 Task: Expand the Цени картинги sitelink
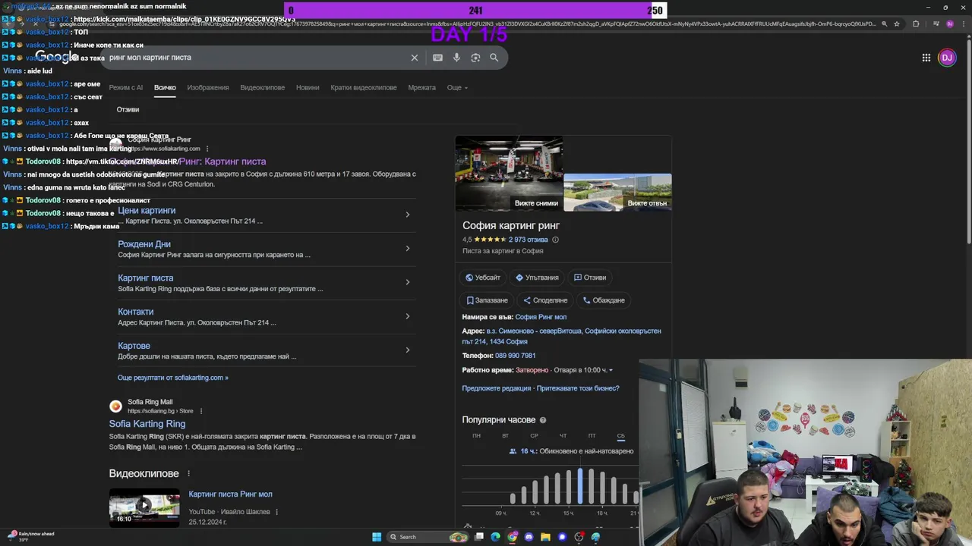[408, 215]
